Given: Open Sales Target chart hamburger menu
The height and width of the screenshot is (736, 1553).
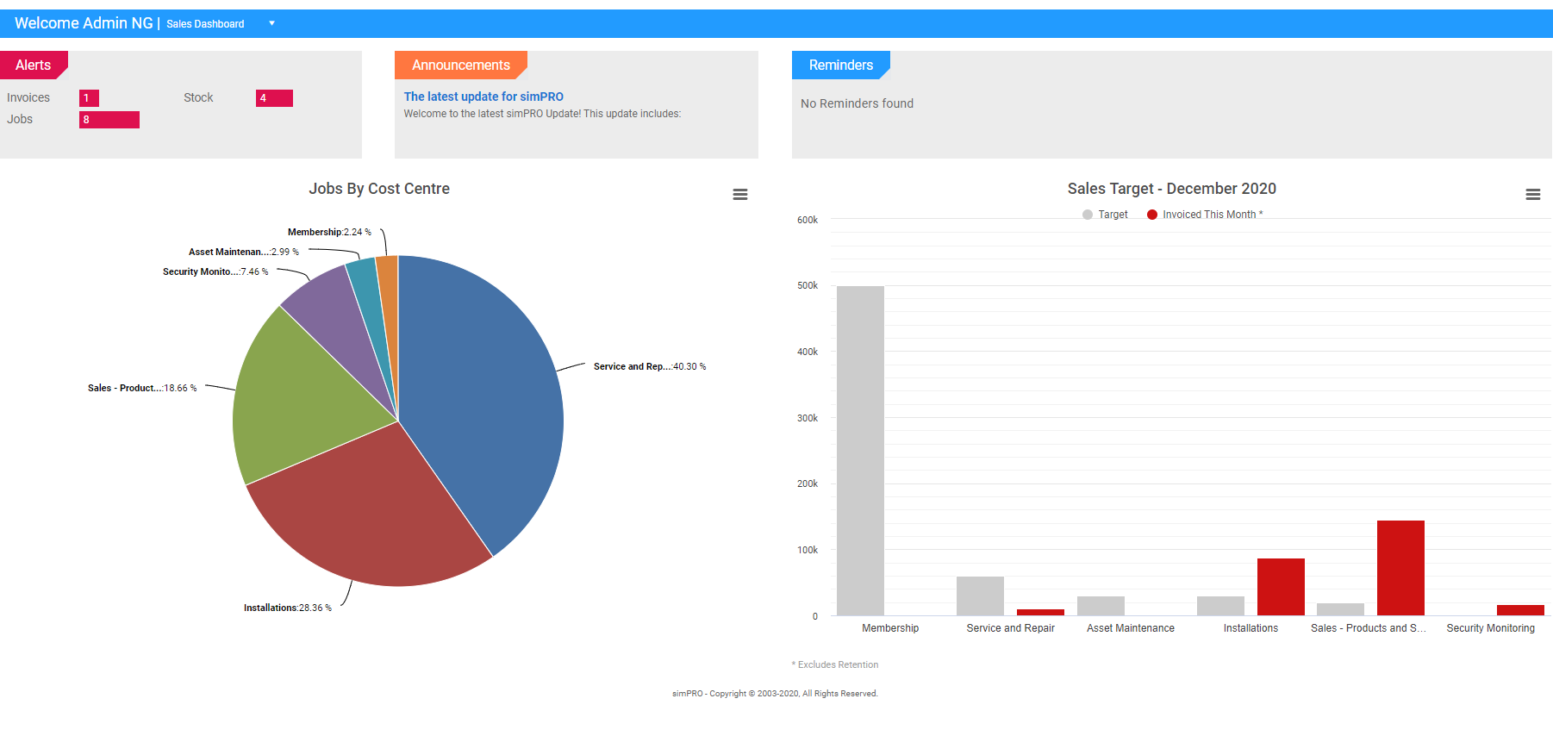Looking at the screenshot, I should click(1532, 195).
